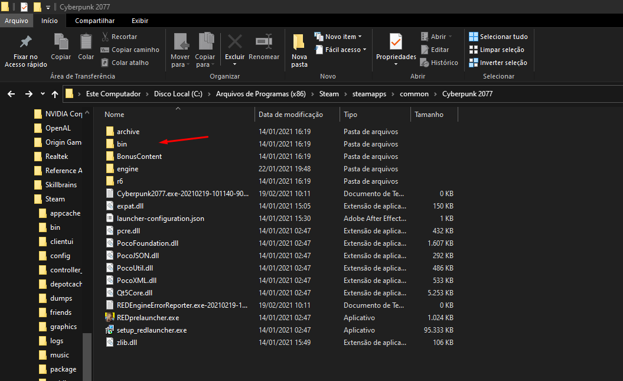Open the Arquivo tab
Image resolution: width=623 pixels, height=381 pixels.
tap(17, 21)
